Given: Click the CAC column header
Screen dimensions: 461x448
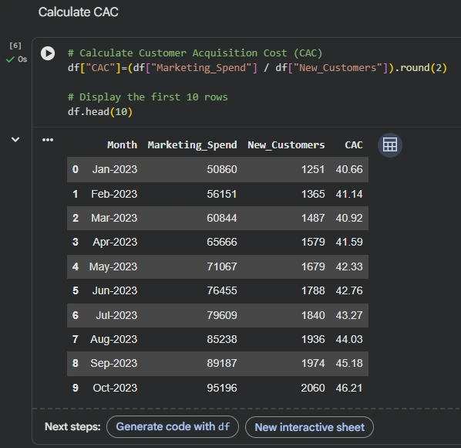Looking at the screenshot, I should coord(354,145).
